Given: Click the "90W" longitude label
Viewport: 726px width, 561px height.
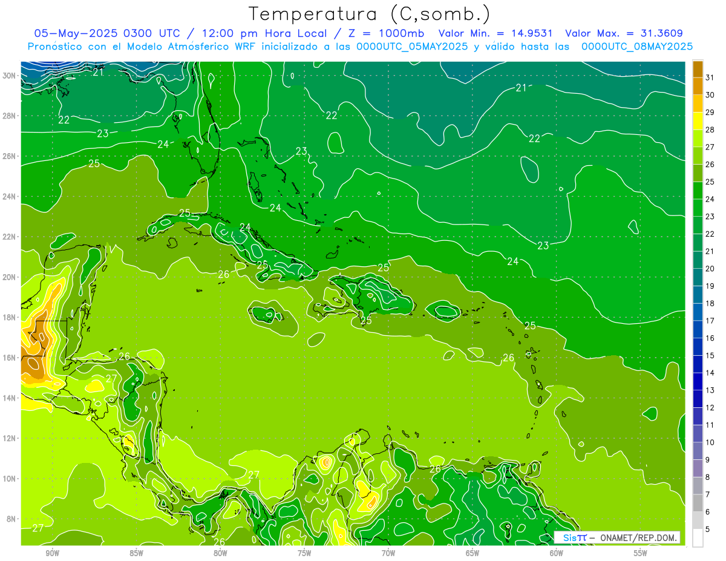Looking at the screenshot, I should click(x=52, y=553).
